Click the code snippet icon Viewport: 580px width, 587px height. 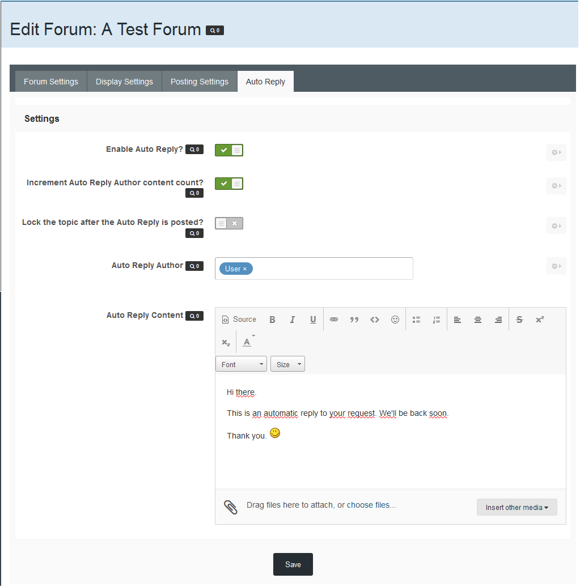[375, 320]
